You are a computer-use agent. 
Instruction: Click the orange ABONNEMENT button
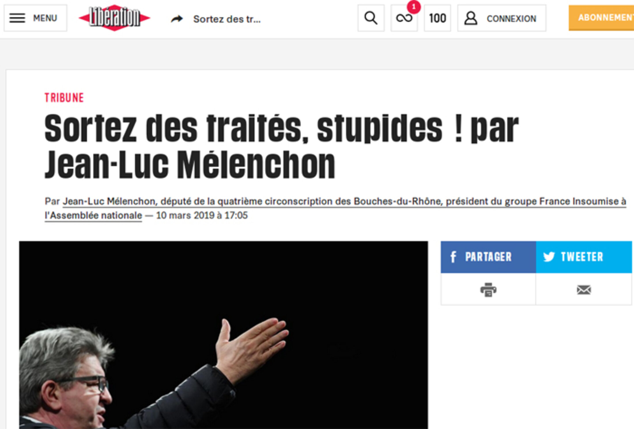coord(601,18)
